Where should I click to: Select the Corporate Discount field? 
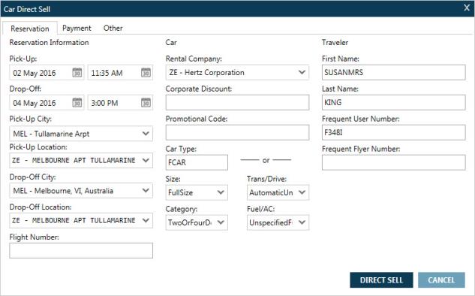237,102
